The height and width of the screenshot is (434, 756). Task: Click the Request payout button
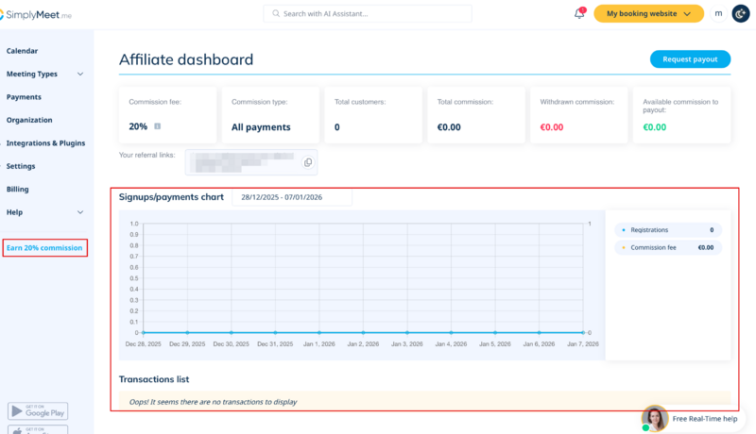point(690,59)
